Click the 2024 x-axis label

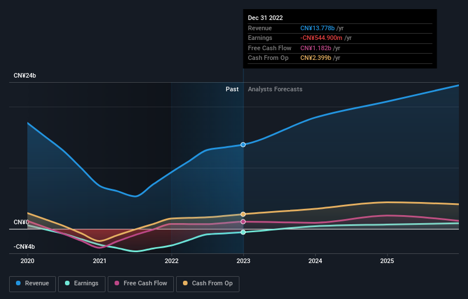(x=315, y=261)
